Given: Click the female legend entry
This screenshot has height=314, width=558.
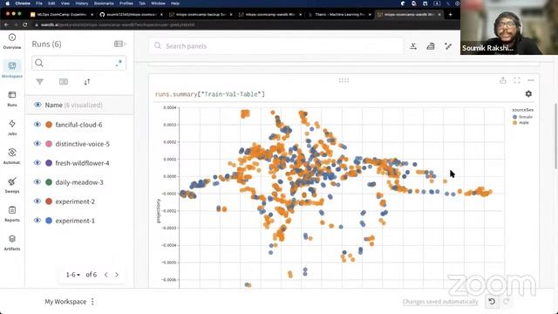Looking at the screenshot, I should 522,117.
